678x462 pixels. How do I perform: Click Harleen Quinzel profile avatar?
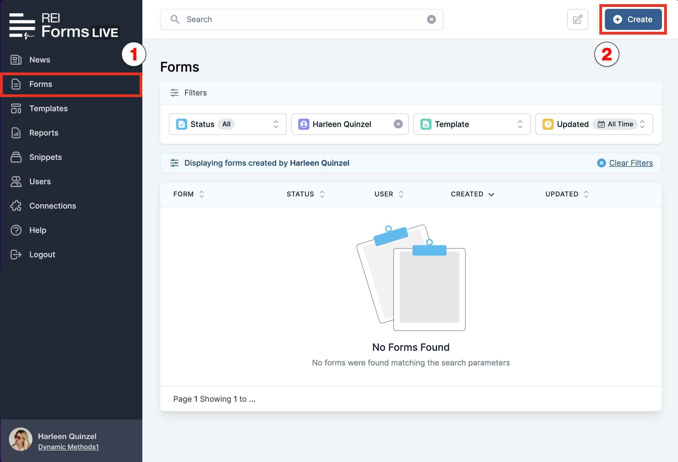[x=20, y=439]
